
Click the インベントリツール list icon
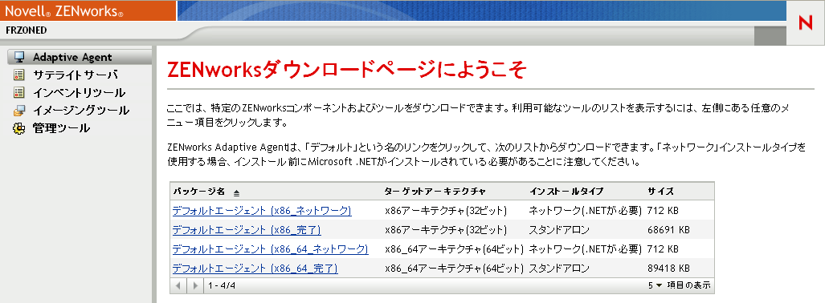(19, 92)
